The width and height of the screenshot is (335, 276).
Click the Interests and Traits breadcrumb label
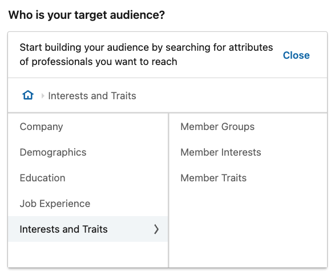click(x=92, y=96)
